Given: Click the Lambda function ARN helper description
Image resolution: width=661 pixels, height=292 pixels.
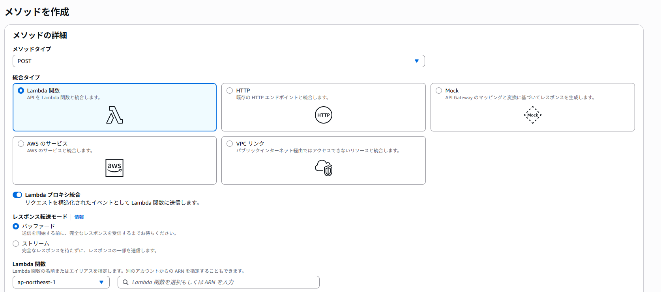Looking at the screenshot, I should pos(129,271).
